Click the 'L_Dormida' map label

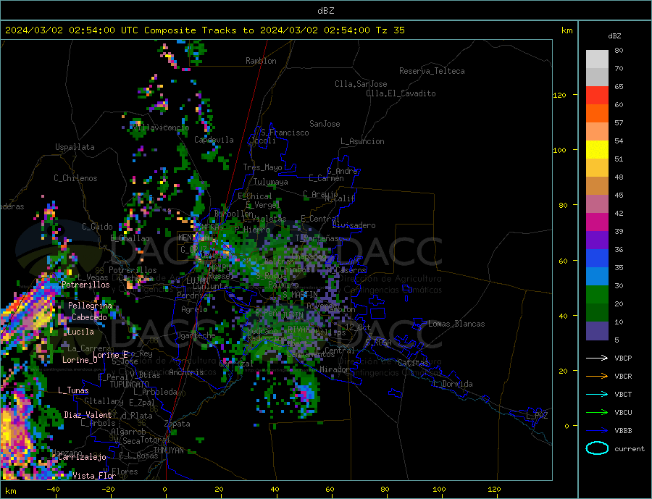[454, 384]
